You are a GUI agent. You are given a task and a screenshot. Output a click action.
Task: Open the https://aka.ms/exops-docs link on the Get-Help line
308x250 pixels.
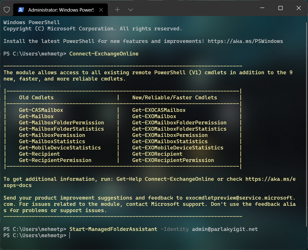coord(271,179)
